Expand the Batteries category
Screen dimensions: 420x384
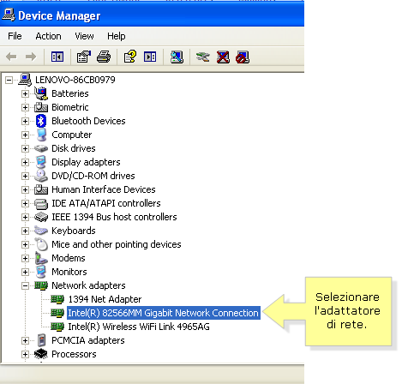pos(25,93)
